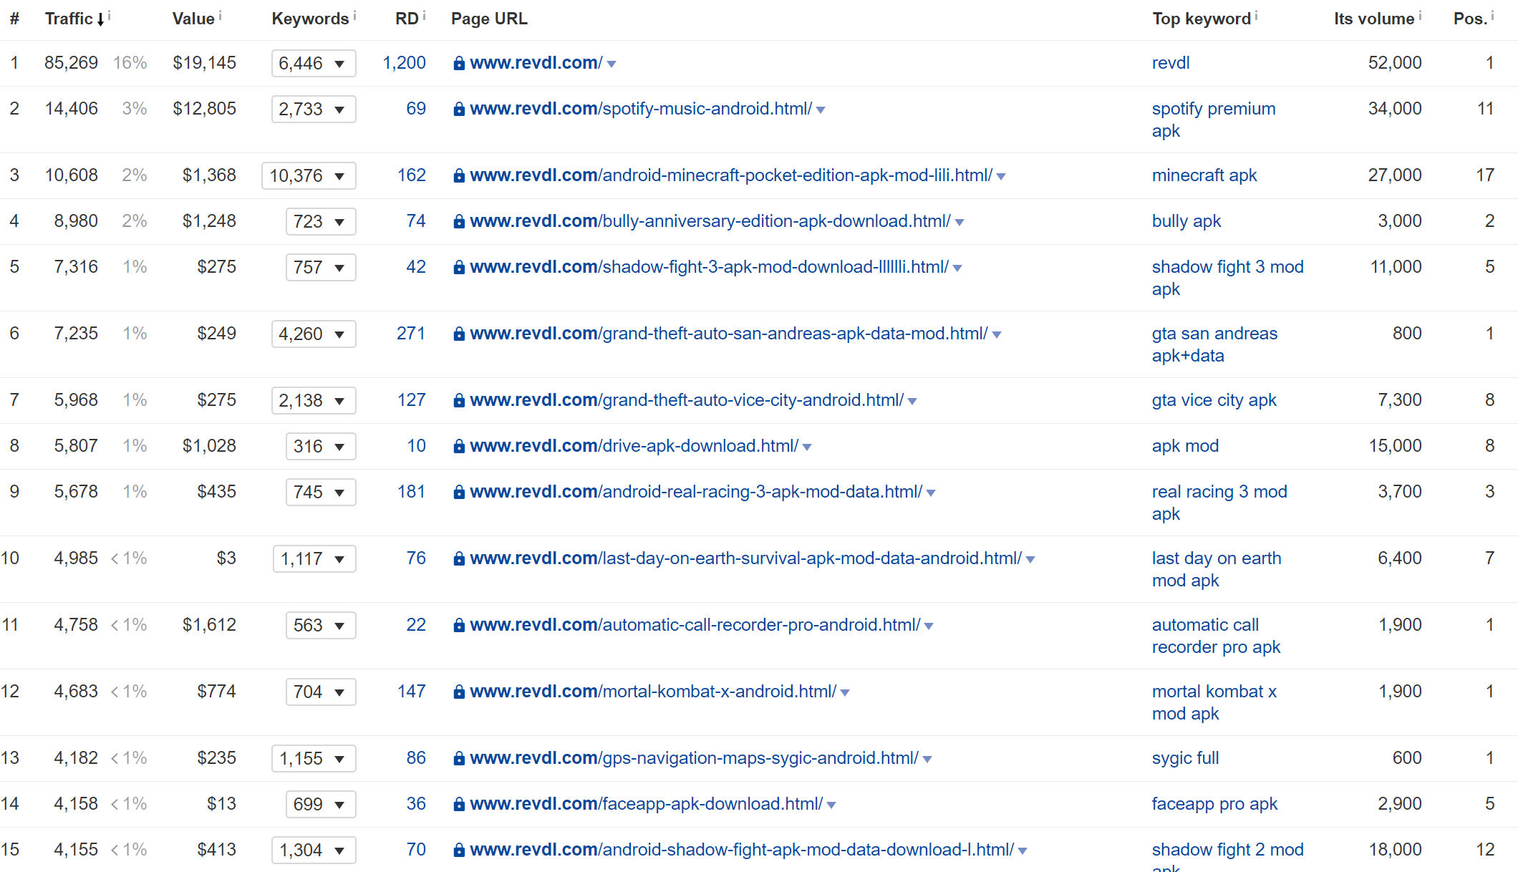Click the 1,200 referring domains link

click(405, 63)
